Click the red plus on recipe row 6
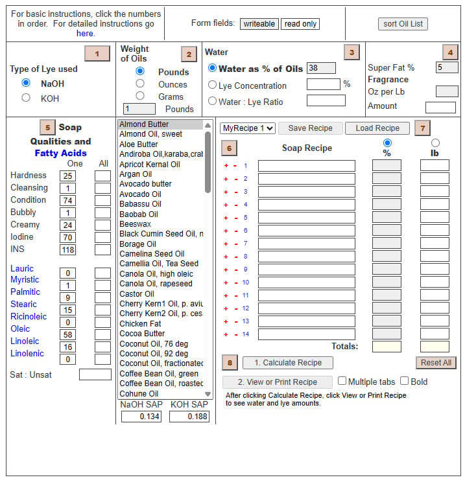 click(x=226, y=231)
